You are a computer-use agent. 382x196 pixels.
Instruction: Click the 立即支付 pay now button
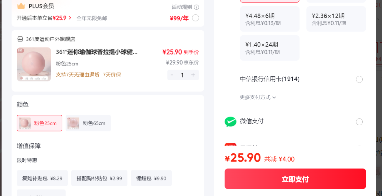pyautogui.click(x=295, y=179)
